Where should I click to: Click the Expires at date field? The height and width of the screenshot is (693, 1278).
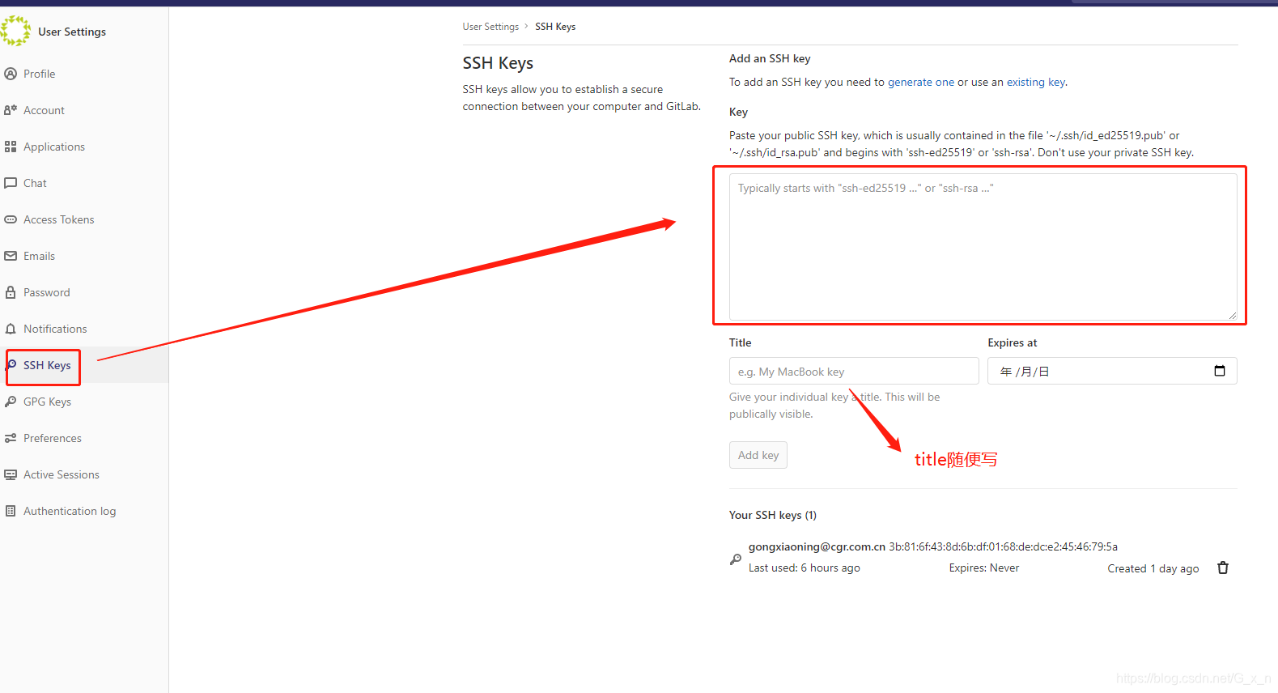pyautogui.click(x=1112, y=372)
